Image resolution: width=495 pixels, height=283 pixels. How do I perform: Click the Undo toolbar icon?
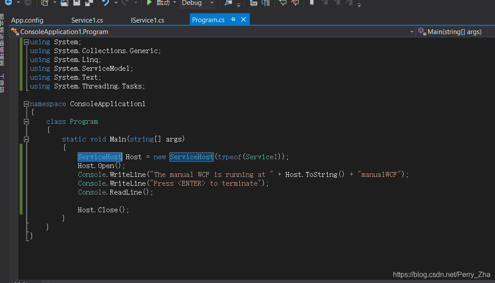click(106, 3)
